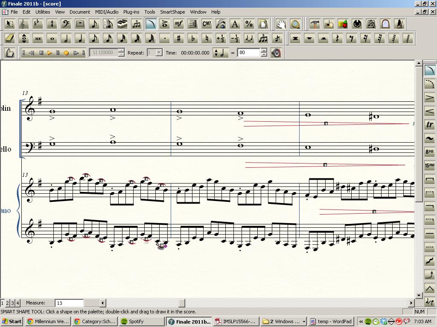Select the Text tool letter A
Screen dimensions: 437x327
pyautogui.click(x=235, y=24)
